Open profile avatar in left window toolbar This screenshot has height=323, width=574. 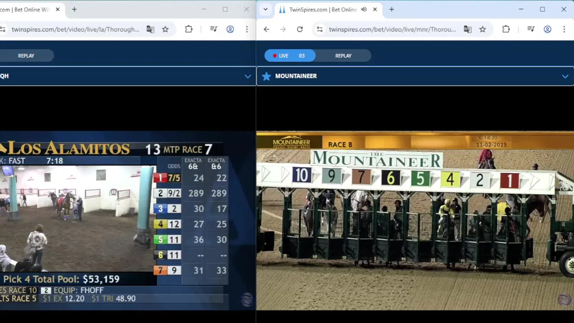(x=230, y=29)
